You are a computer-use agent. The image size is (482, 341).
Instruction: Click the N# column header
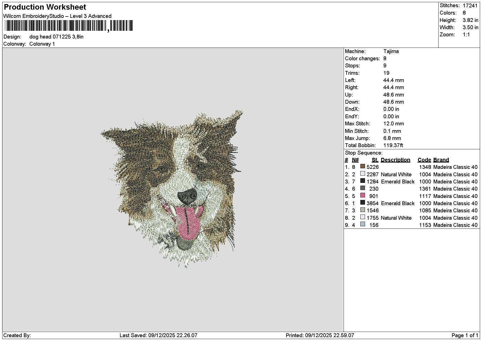coord(355,160)
